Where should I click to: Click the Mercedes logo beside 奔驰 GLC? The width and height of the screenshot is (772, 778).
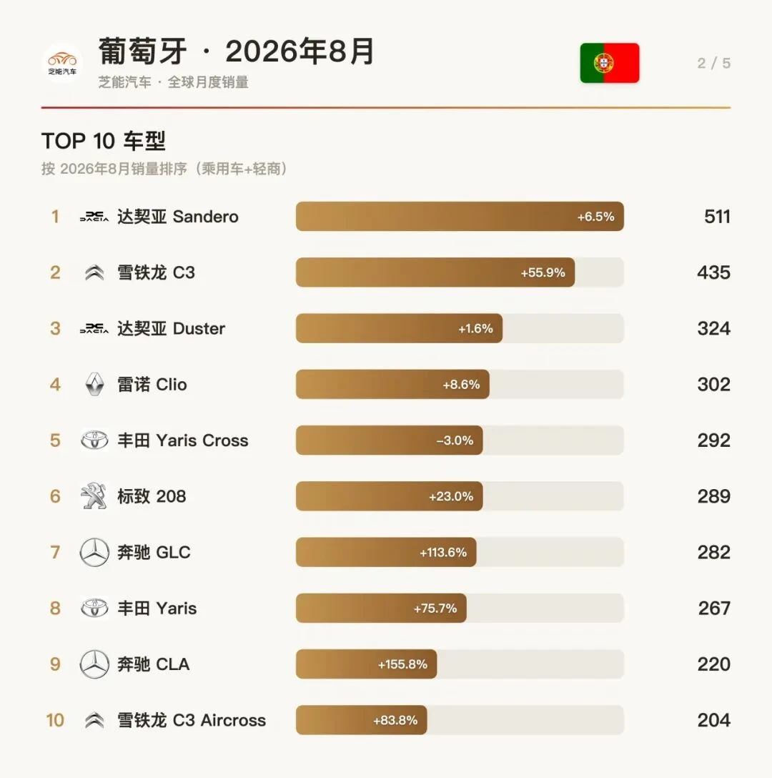94,552
